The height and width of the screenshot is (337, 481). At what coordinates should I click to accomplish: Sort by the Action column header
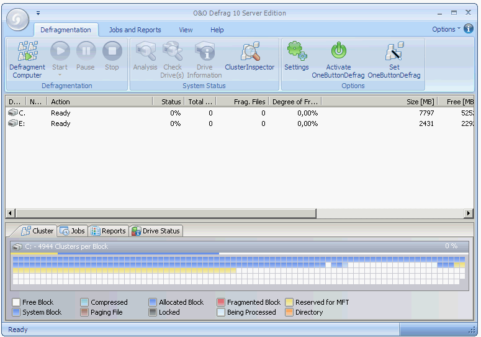(100, 102)
